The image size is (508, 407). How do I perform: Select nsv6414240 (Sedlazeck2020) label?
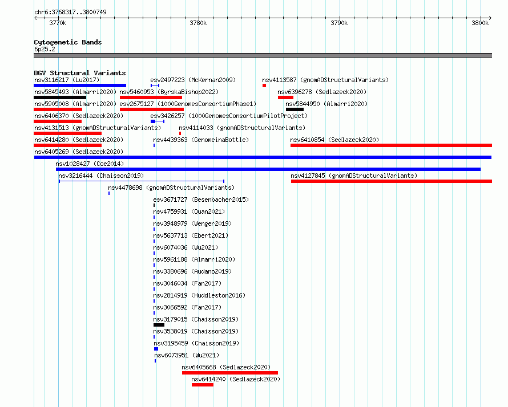coord(236,379)
